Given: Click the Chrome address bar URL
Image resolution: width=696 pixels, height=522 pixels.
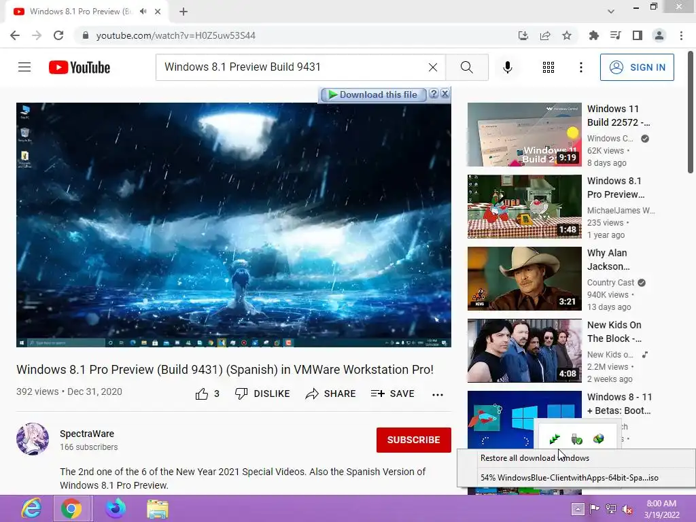Looking at the screenshot, I should (x=176, y=35).
